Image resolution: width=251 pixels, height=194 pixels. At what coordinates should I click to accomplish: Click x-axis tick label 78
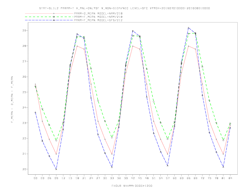click(216, 178)
